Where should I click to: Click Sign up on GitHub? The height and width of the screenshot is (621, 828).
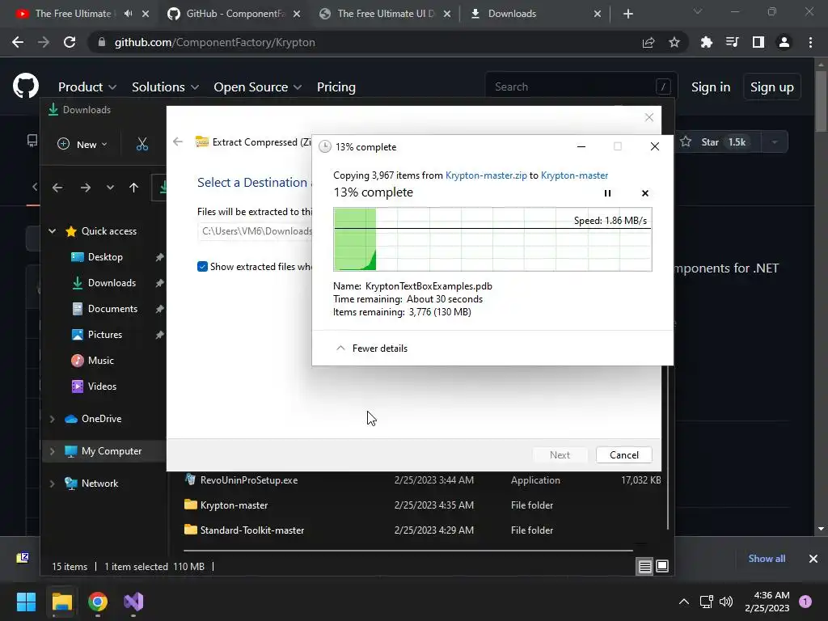[x=771, y=87]
